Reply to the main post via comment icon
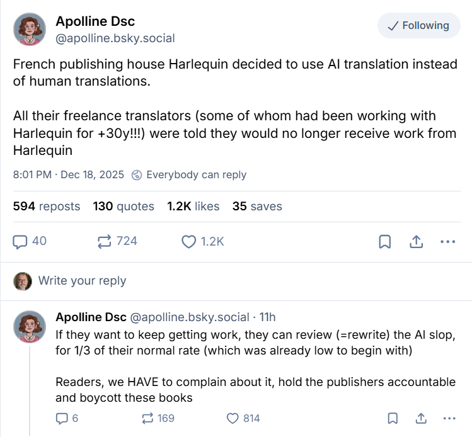472x437 pixels. pyautogui.click(x=21, y=241)
